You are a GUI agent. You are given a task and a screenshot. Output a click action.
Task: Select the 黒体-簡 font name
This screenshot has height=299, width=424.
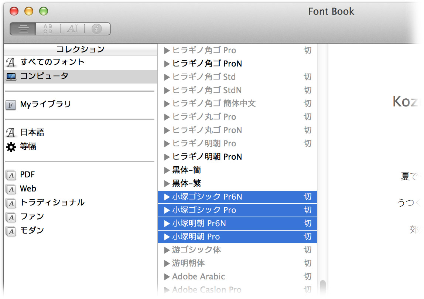pyautogui.click(x=187, y=170)
